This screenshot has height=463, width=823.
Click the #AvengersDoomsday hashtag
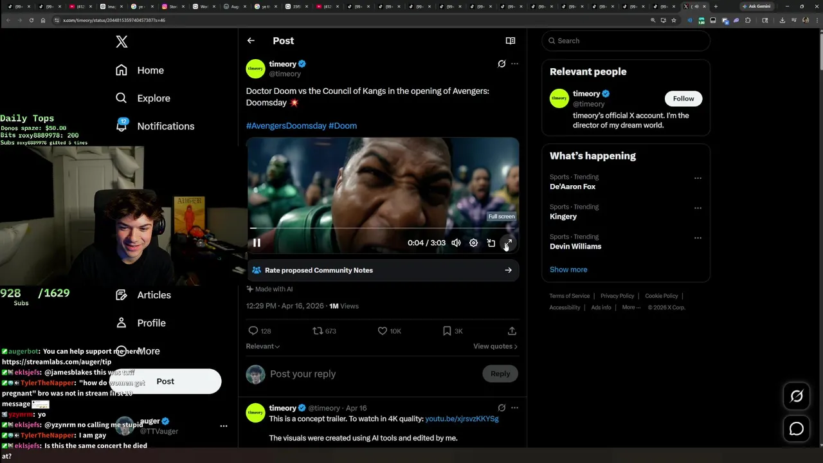coord(286,125)
